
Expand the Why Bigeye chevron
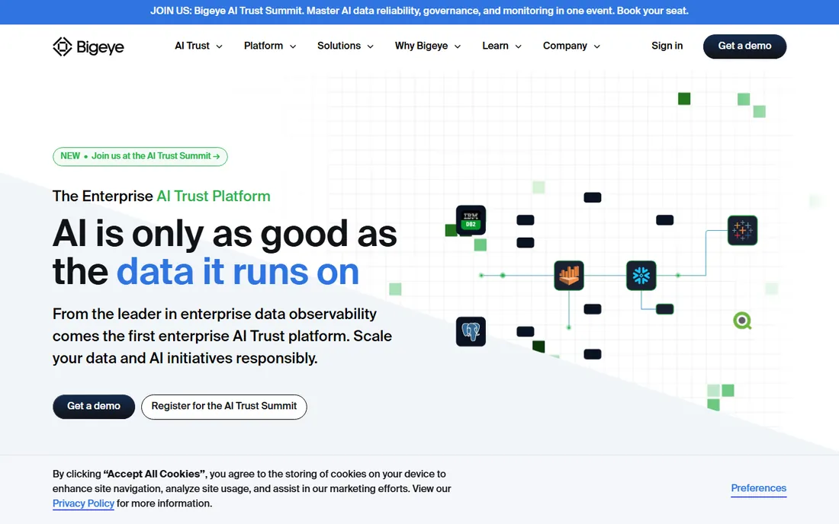pyautogui.click(x=458, y=46)
